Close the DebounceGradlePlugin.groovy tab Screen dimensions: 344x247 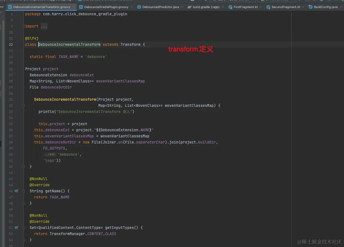point(131,7)
